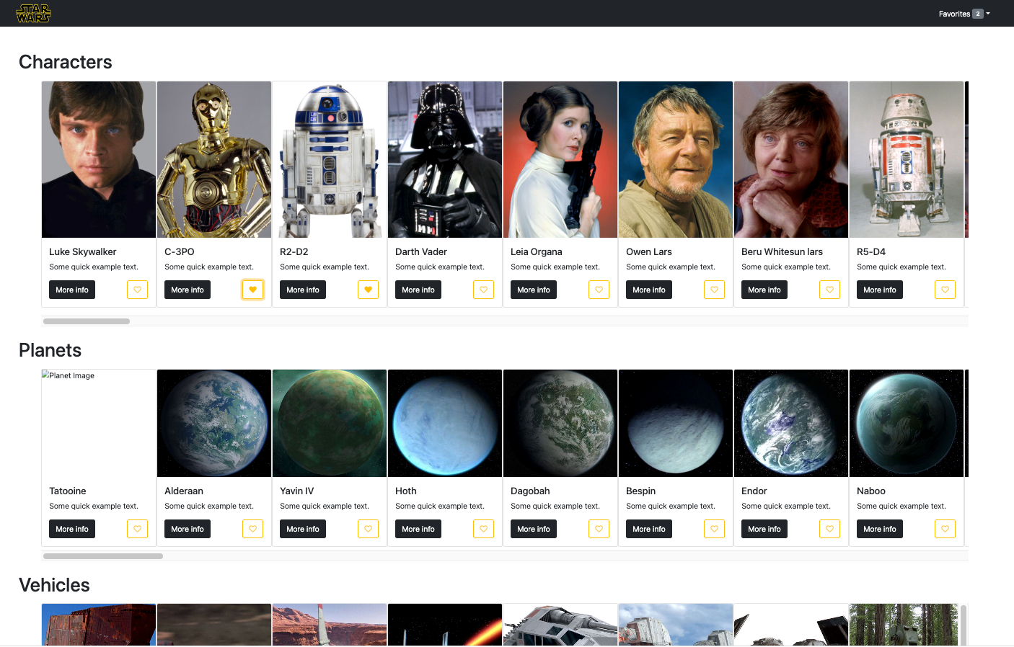Unfavorite R2-D2 using filled heart button
Image resolution: width=1014 pixels, height=647 pixels.
click(x=368, y=290)
